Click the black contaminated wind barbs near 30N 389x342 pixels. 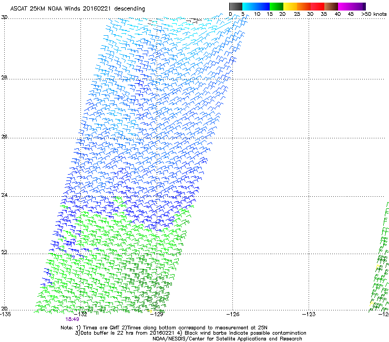pyautogui.click(x=194, y=21)
